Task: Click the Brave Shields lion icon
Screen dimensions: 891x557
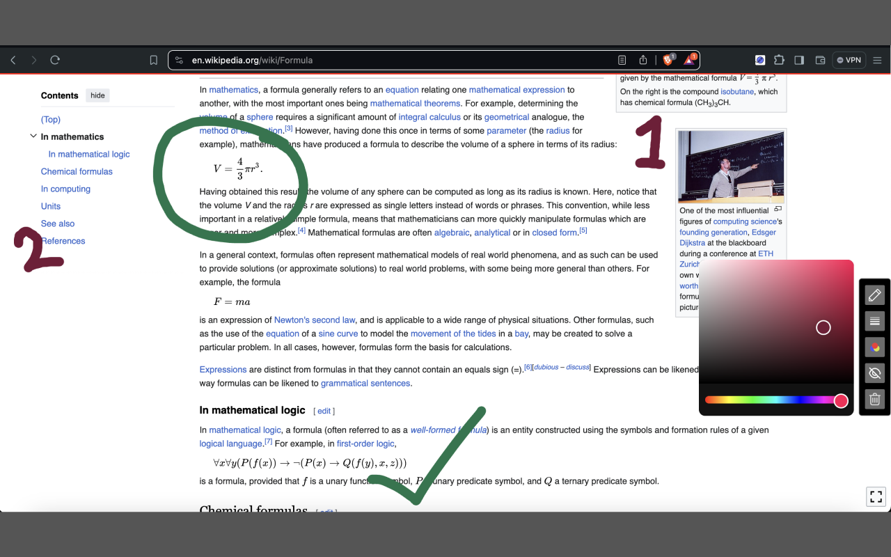Action: tap(668, 60)
